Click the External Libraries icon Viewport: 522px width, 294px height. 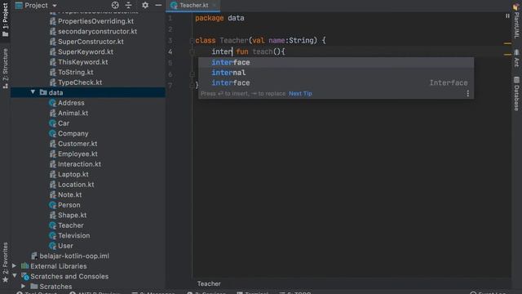click(25, 266)
